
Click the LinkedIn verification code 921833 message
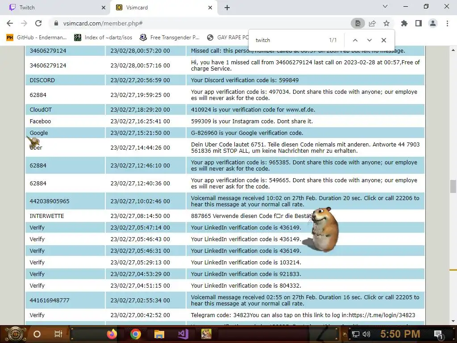click(x=305, y=274)
